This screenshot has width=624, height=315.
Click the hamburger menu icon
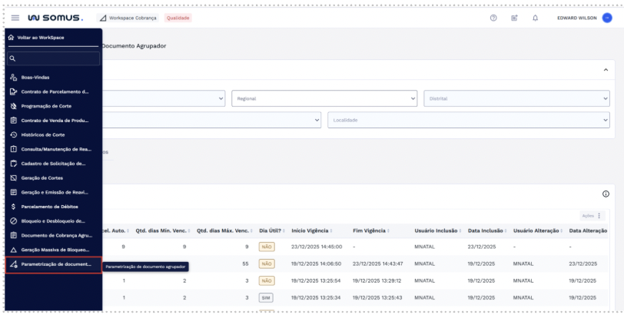(x=15, y=18)
